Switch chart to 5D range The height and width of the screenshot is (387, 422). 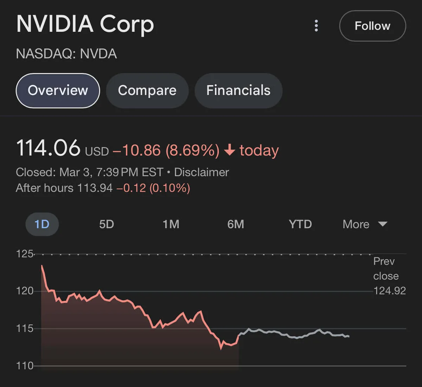click(107, 224)
